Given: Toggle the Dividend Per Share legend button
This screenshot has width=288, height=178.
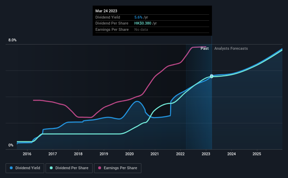Looking at the screenshot, I should [x=69, y=168].
